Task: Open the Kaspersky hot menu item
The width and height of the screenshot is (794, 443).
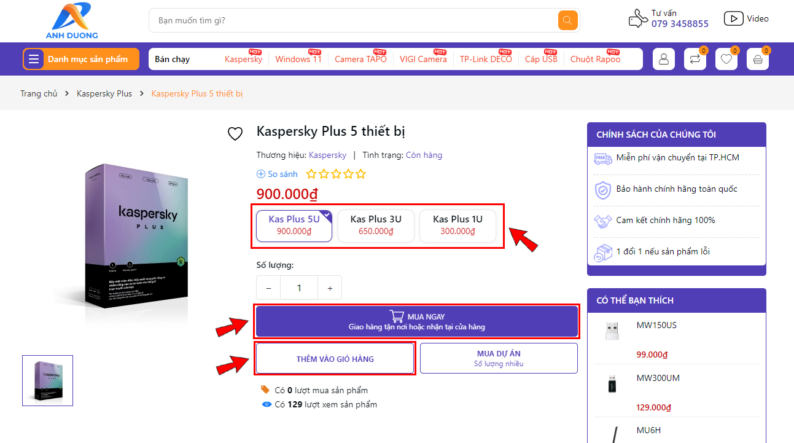Action: point(243,59)
